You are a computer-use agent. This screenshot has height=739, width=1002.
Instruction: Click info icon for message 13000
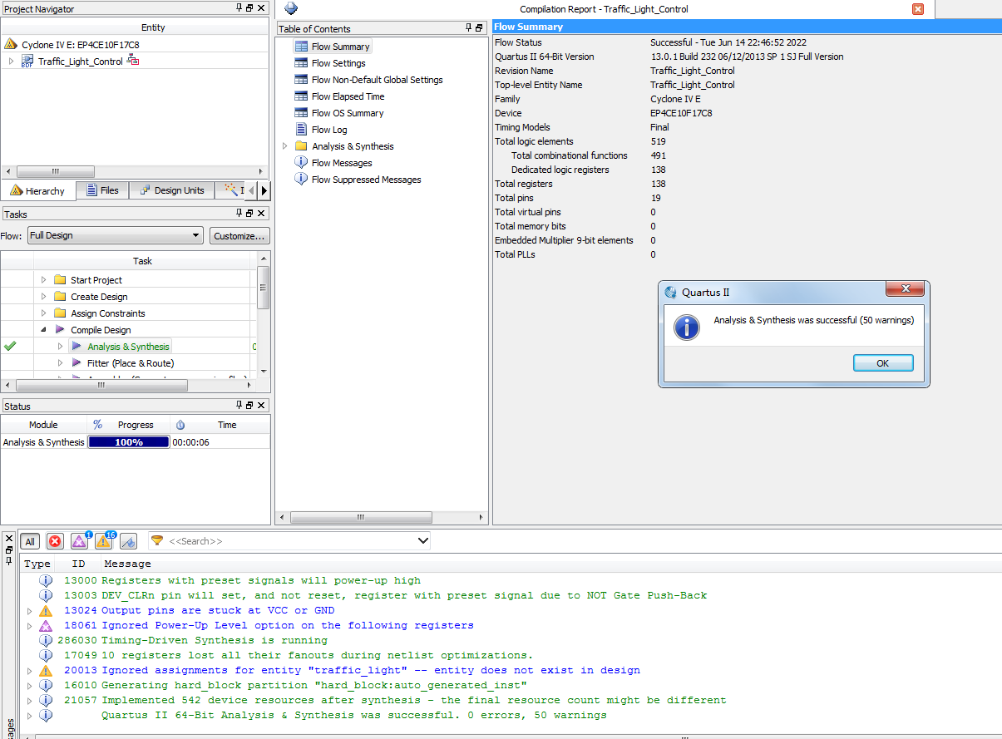[46, 581]
